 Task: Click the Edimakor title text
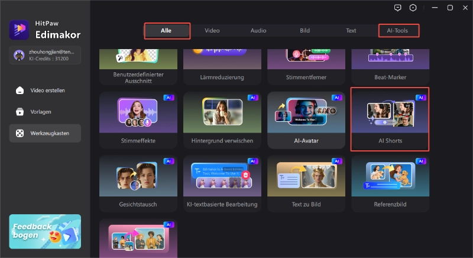point(58,35)
